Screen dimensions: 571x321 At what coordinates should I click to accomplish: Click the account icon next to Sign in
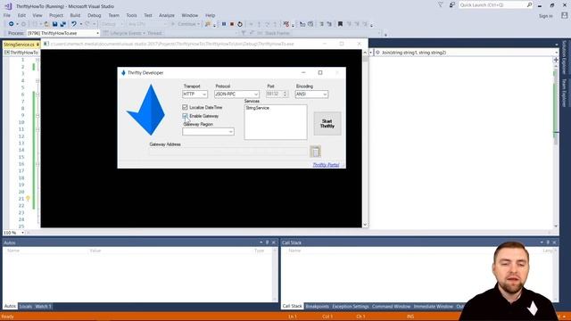[x=564, y=16]
